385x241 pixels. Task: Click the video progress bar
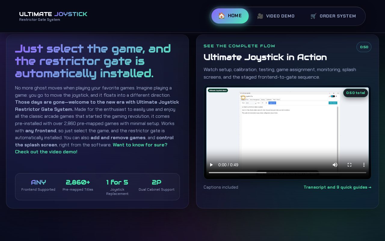[x=288, y=173]
